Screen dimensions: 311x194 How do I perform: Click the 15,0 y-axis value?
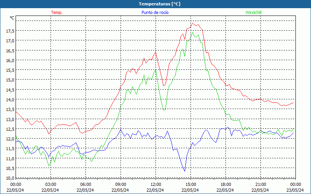click(10, 80)
